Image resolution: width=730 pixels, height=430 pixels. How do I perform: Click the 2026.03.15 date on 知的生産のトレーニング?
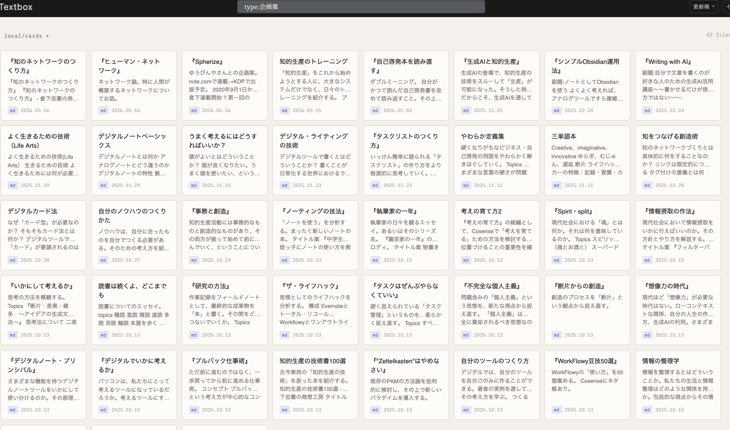click(x=307, y=111)
